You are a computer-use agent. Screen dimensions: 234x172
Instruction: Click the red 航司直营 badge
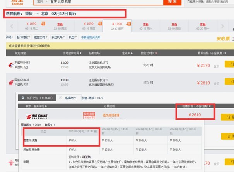[89, 116]
